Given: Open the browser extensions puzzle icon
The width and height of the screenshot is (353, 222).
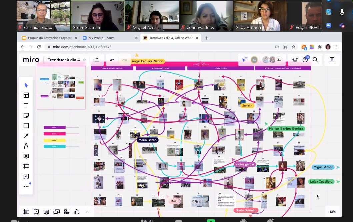Looking at the screenshot, I should click(x=320, y=47).
